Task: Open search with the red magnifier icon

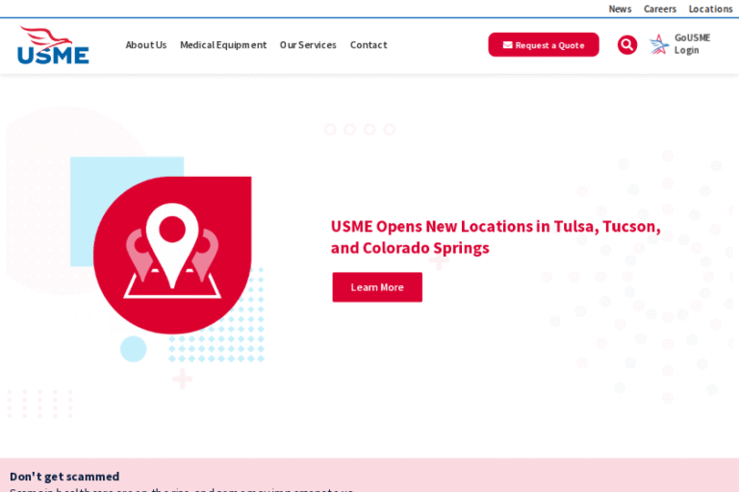Action: [x=627, y=45]
